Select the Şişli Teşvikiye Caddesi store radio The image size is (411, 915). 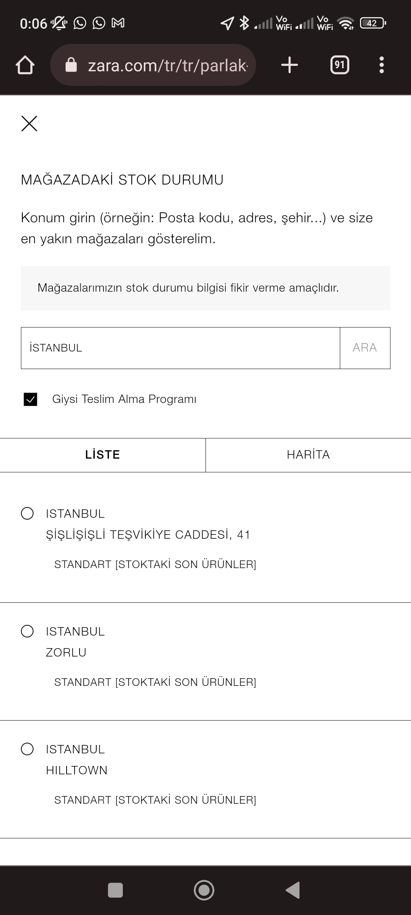(x=27, y=514)
